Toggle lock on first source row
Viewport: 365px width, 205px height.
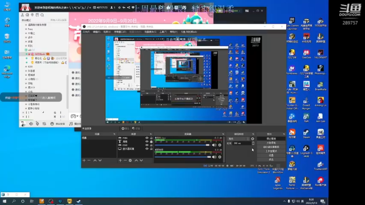tap(151, 138)
